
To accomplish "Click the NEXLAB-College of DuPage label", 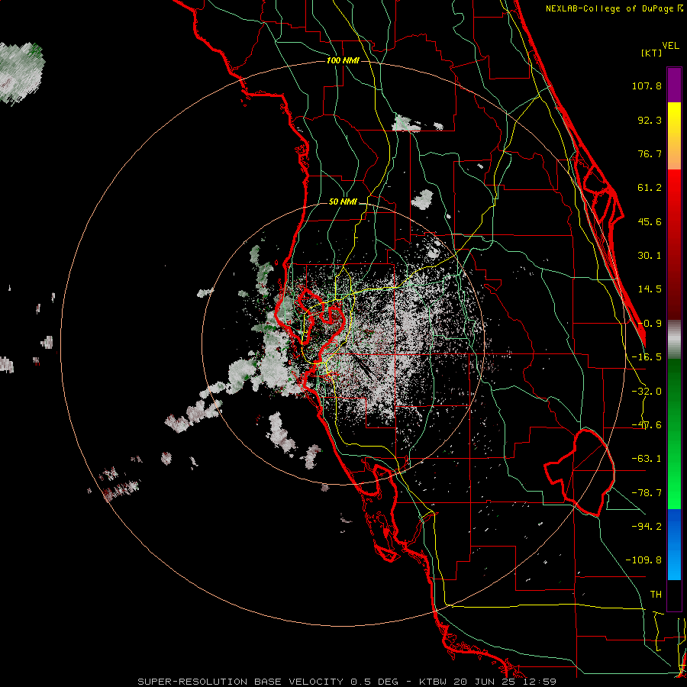I will click(614, 8).
